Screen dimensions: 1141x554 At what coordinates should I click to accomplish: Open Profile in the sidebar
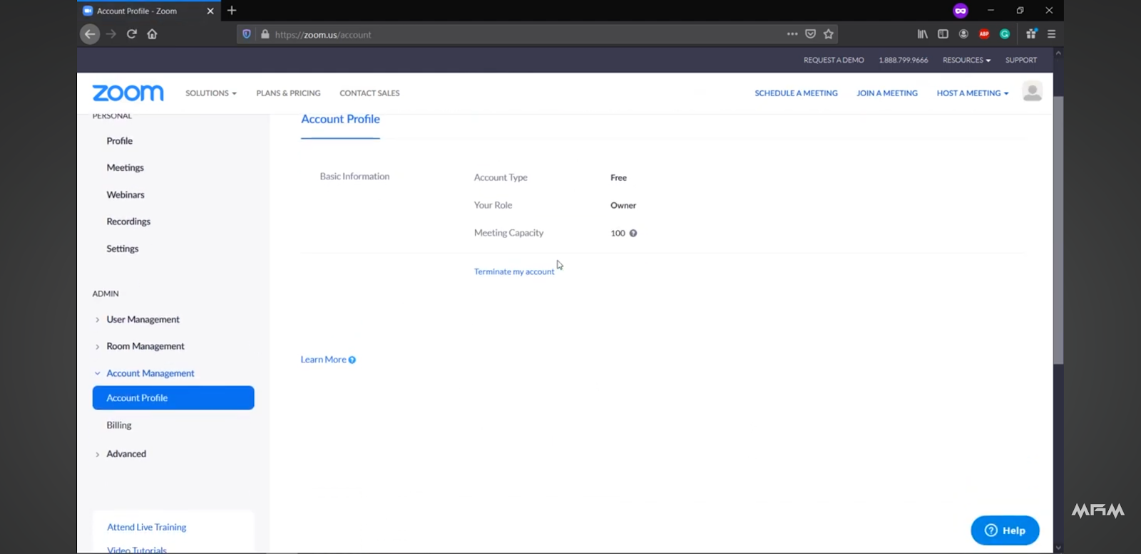(x=120, y=141)
